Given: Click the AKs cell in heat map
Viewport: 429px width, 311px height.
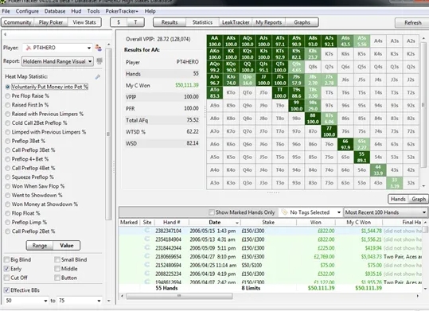Looking at the screenshot, I should pos(231,41).
